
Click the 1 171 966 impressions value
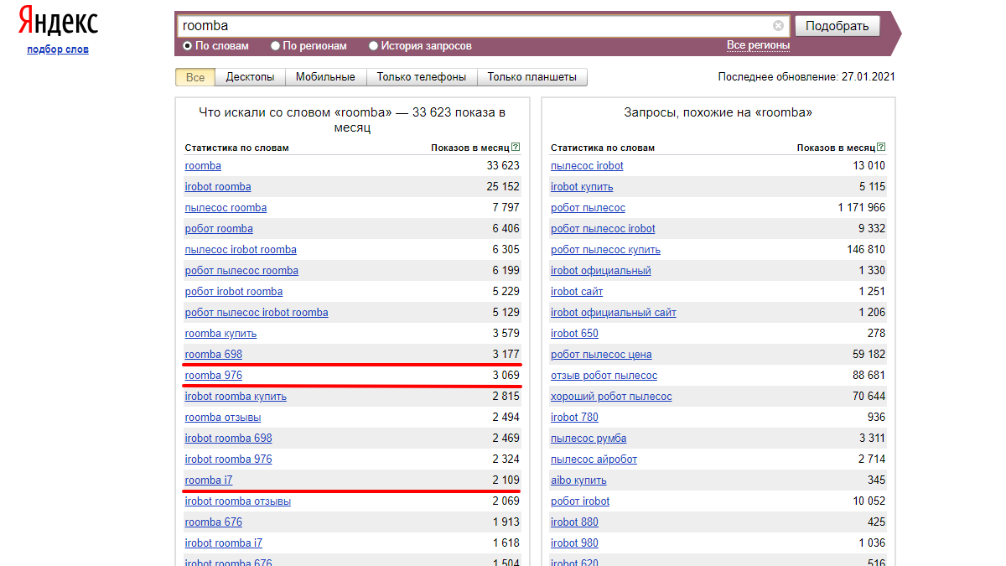click(x=861, y=208)
